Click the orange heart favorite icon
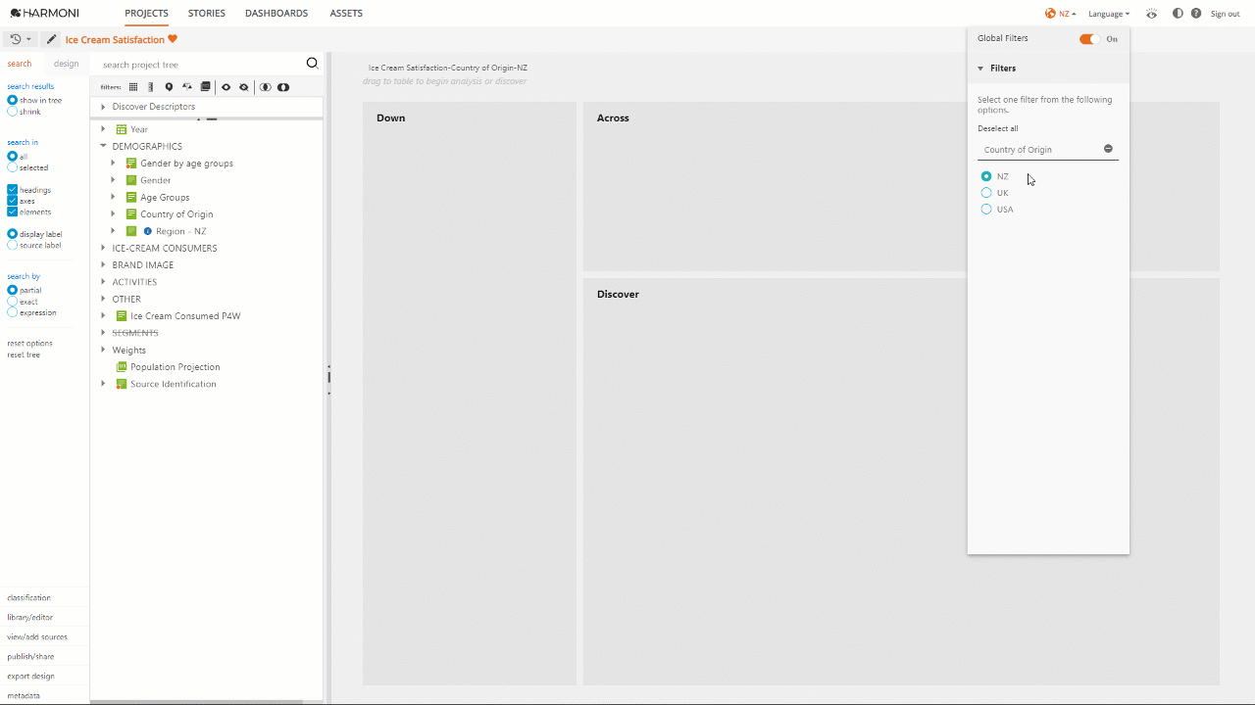The height and width of the screenshot is (705, 1255). pos(173,40)
